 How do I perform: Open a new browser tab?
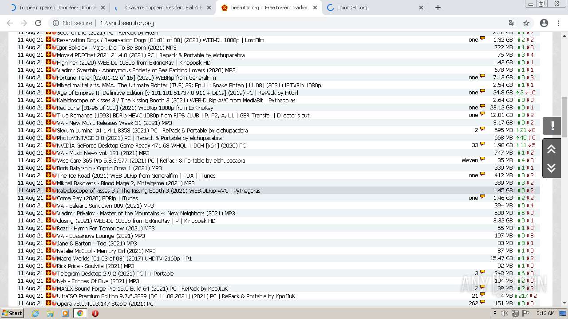click(438, 8)
